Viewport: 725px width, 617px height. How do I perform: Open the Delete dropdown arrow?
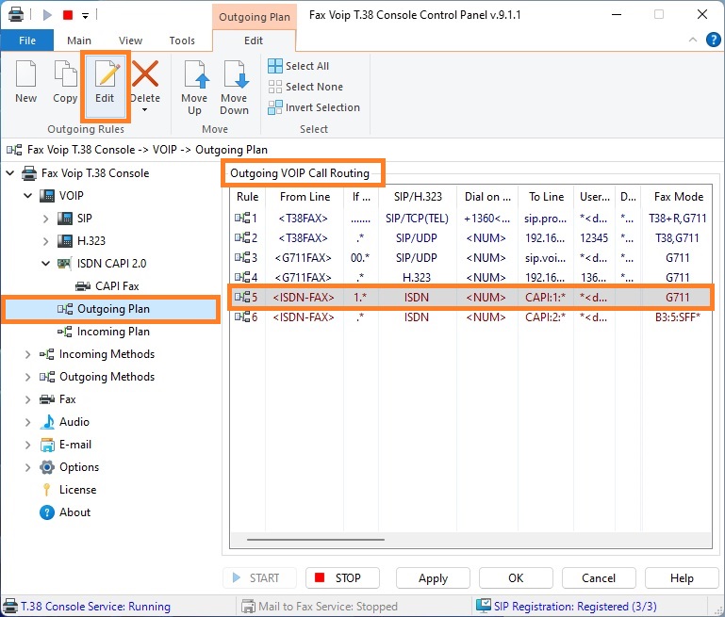point(145,110)
